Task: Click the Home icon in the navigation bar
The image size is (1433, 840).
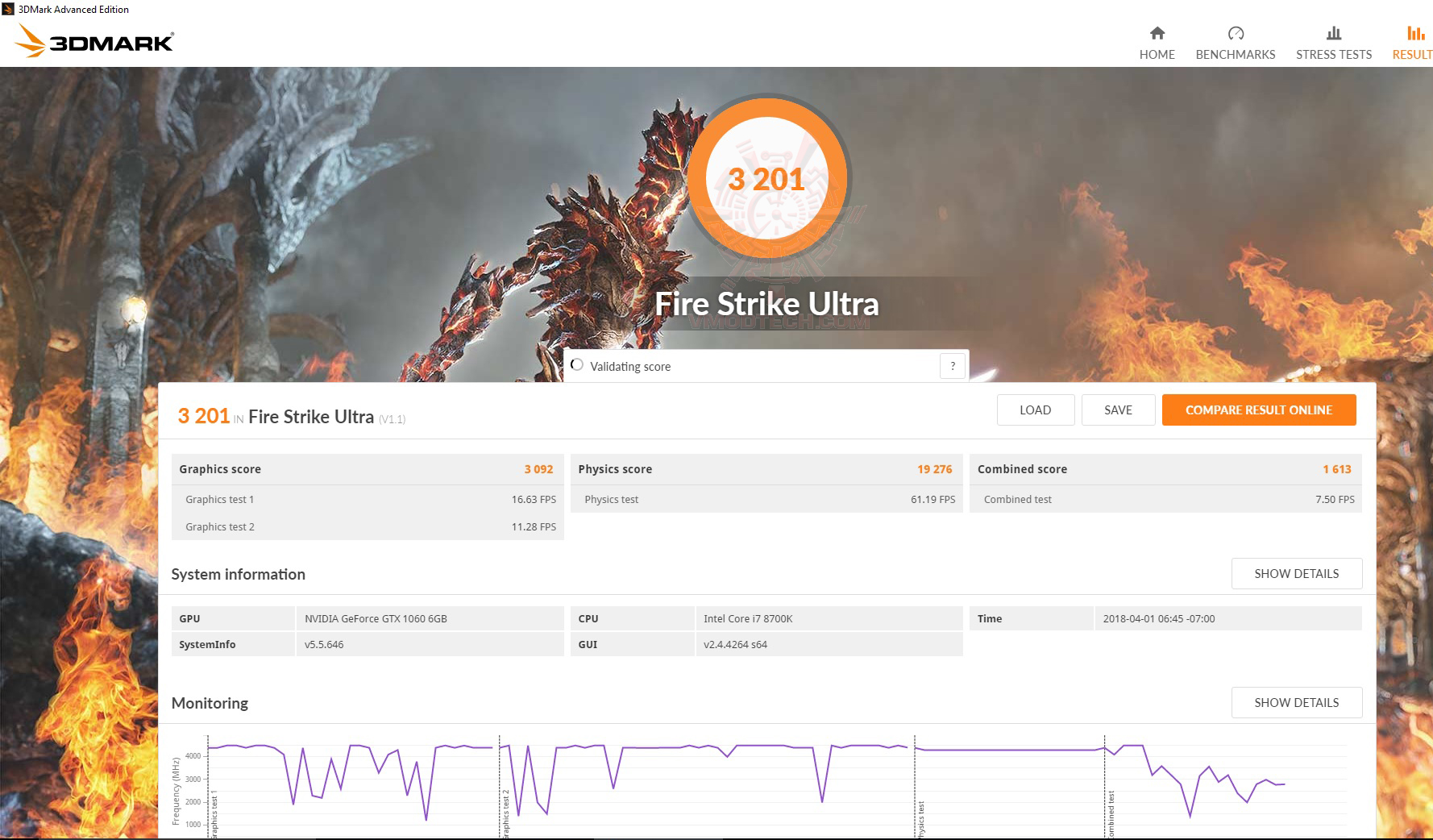Action: (1157, 34)
